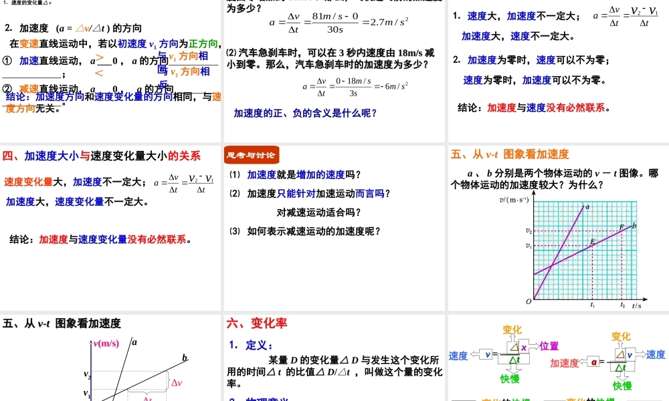Click the line '加速度大，速度不一定大。'

(x=518, y=37)
